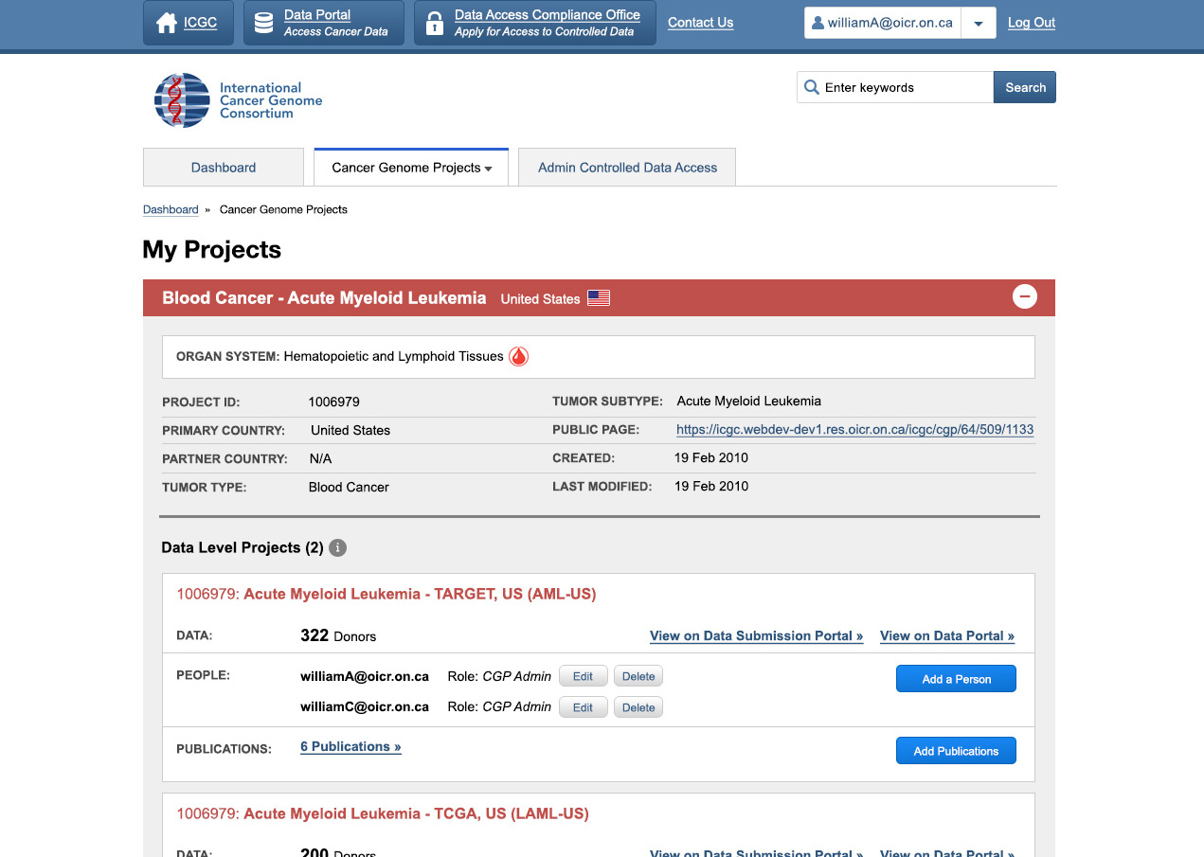Click the Enter keywords search field

coord(905,87)
